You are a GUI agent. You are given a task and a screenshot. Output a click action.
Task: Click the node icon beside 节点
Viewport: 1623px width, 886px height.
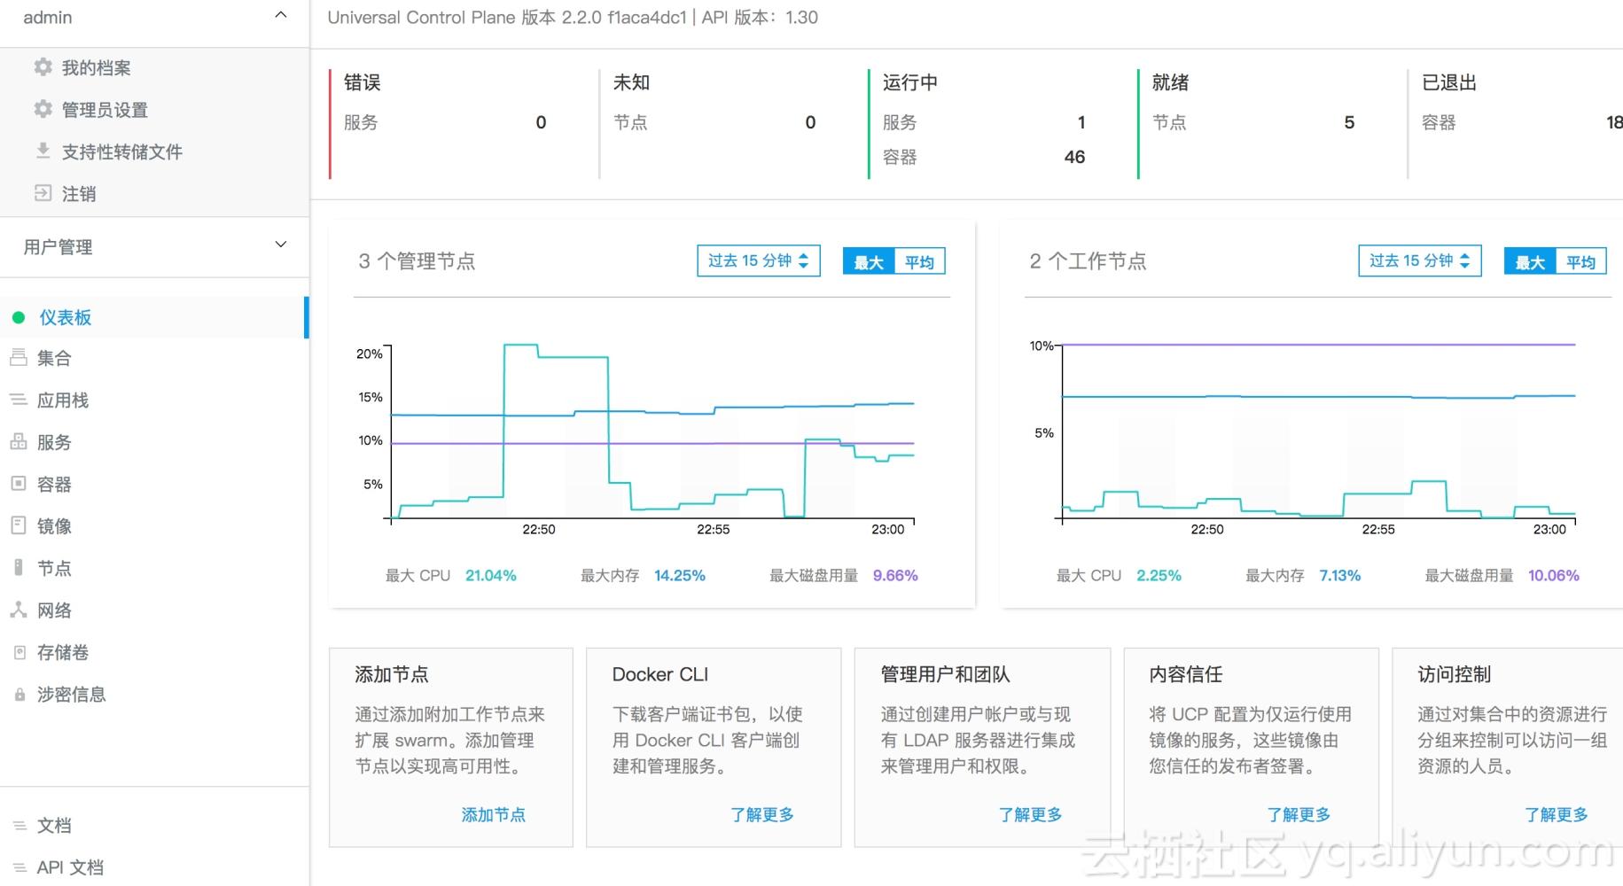tap(18, 567)
